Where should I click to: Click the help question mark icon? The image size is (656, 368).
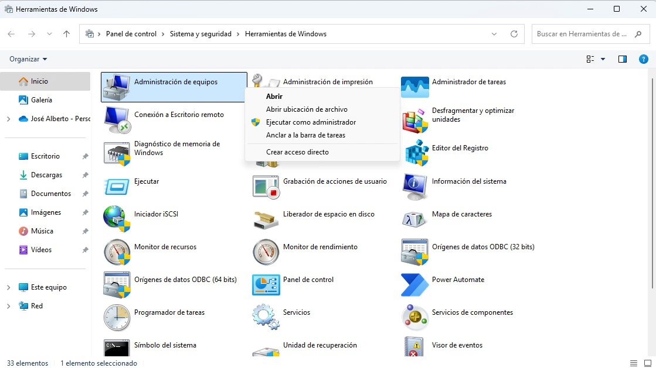tap(644, 59)
